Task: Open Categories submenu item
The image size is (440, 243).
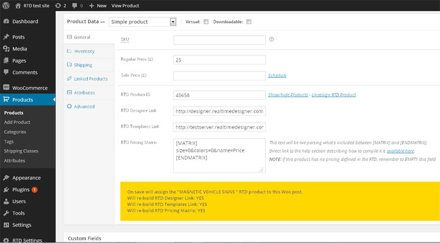Action: (x=15, y=132)
